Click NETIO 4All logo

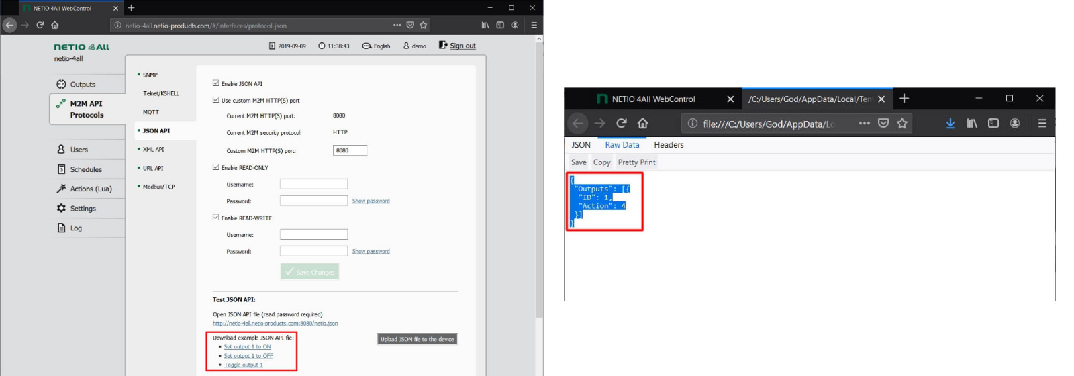[x=82, y=47]
